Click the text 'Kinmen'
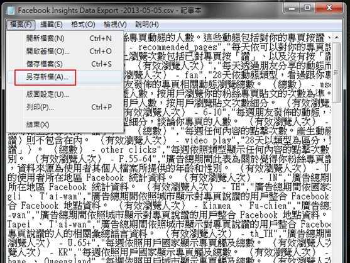The width and height of the screenshot is (350, 263). click(217, 206)
